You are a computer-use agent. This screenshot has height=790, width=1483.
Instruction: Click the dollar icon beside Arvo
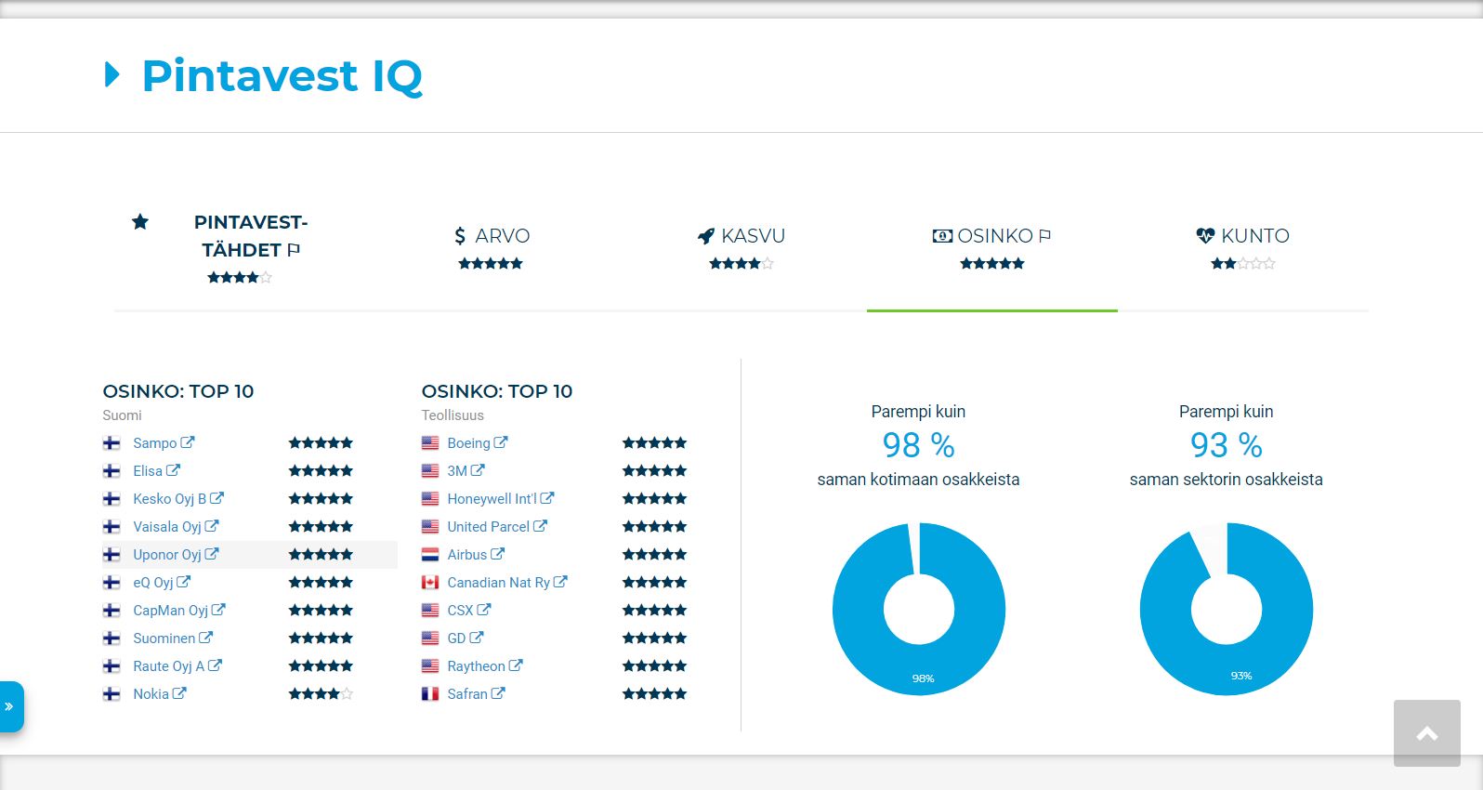tap(460, 236)
